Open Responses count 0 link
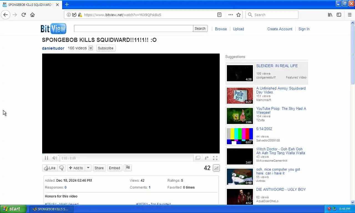 [65, 187]
